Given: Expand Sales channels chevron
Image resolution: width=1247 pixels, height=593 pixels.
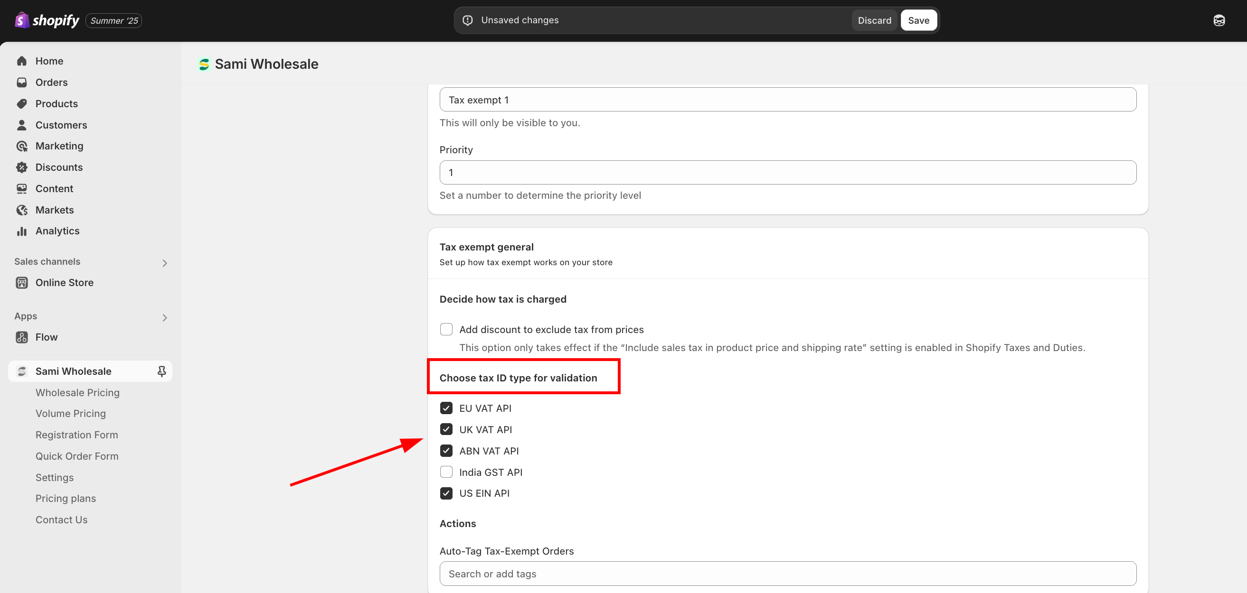Looking at the screenshot, I should tap(165, 263).
